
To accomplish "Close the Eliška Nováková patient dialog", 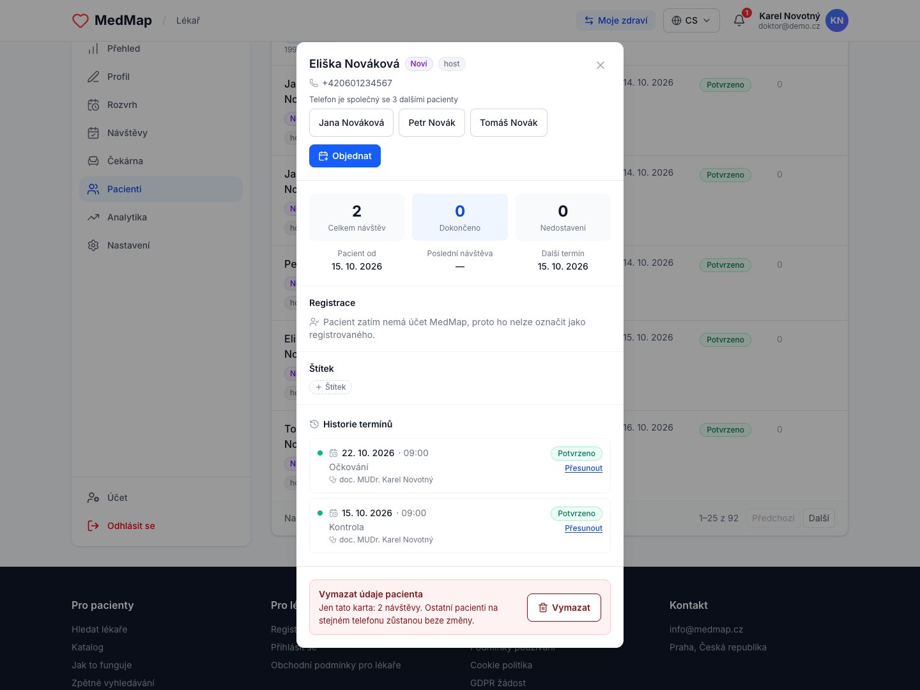I will 601,65.
